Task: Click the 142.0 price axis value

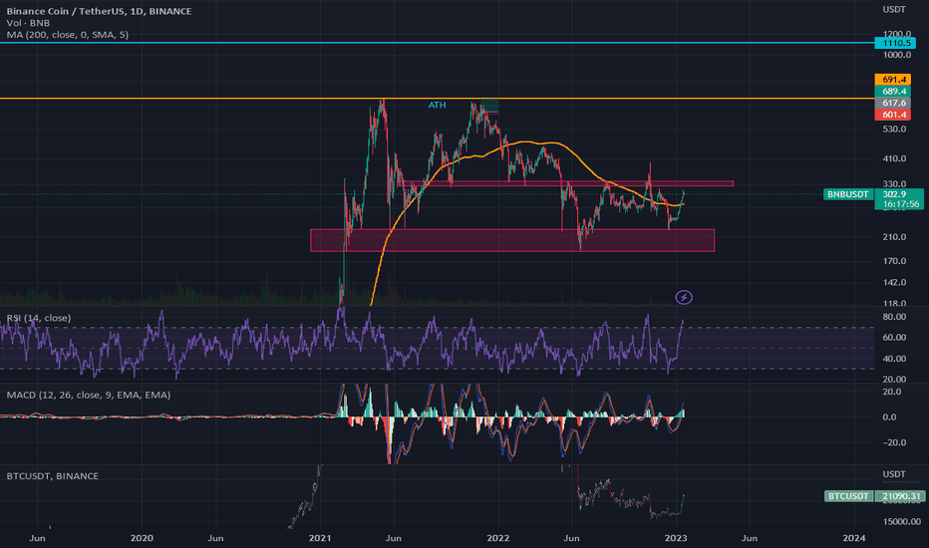Action: pos(894,283)
